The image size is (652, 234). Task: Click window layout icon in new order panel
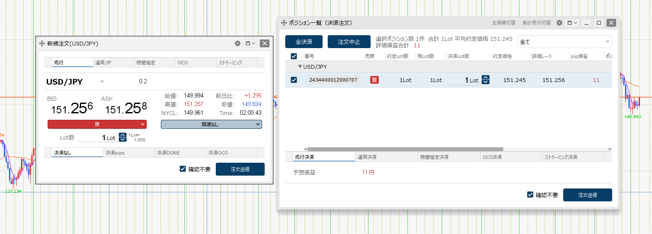(250, 43)
